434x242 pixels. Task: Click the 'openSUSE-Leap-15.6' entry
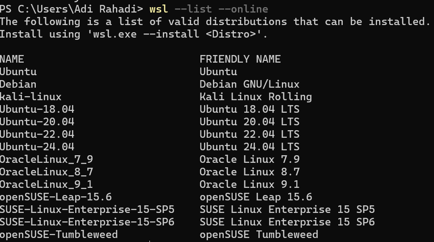[56, 197]
